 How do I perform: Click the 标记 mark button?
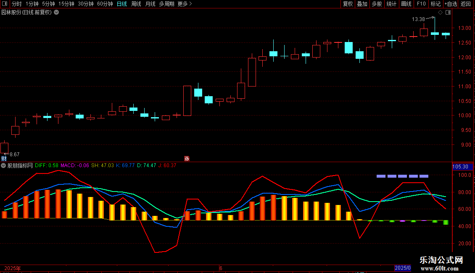coord(435,4)
